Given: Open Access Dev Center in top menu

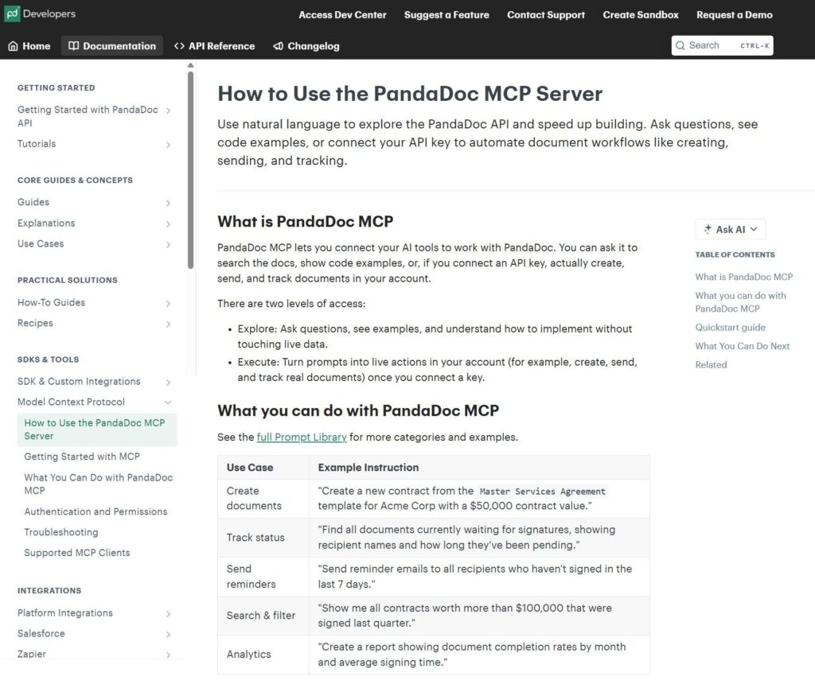Looking at the screenshot, I should (342, 14).
